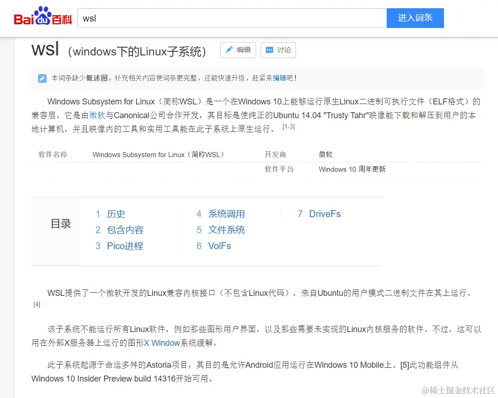498x398 pixels.
Task: Select 文件系统 from the table of contents
Action: coord(226,230)
